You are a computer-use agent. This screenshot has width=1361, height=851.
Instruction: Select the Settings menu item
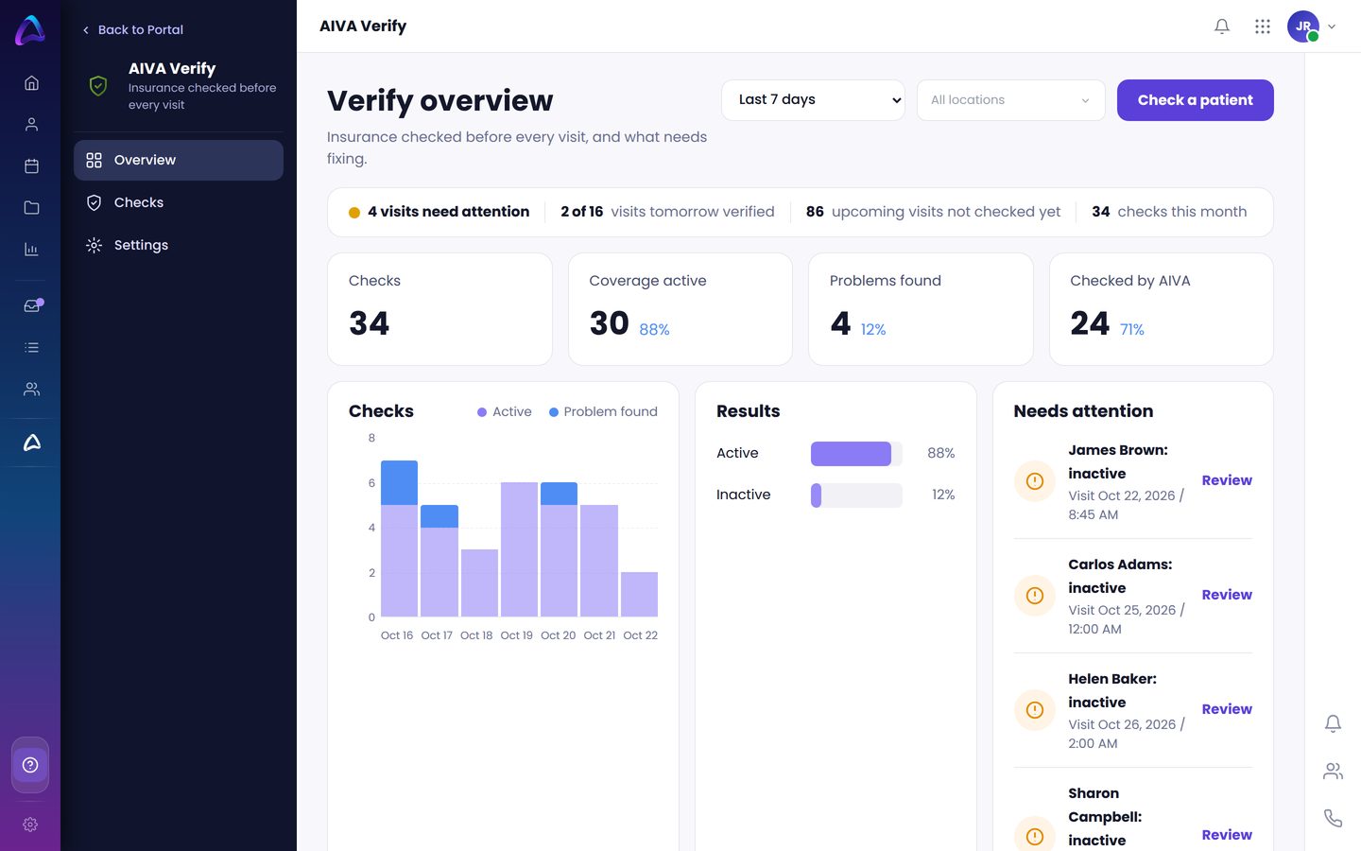179,245
